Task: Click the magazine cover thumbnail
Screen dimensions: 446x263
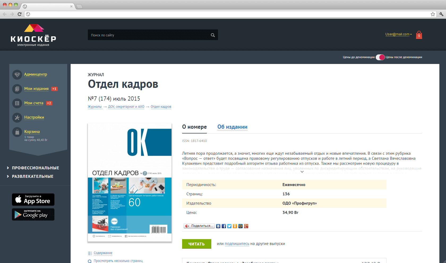Action: point(130,183)
